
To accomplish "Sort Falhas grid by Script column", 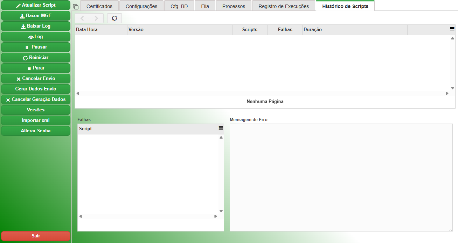I will pyautogui.click(x=141, y=129).
